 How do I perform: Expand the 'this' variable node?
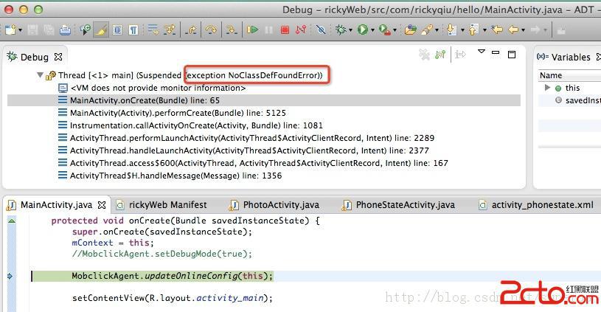click(x=547, y=88)
